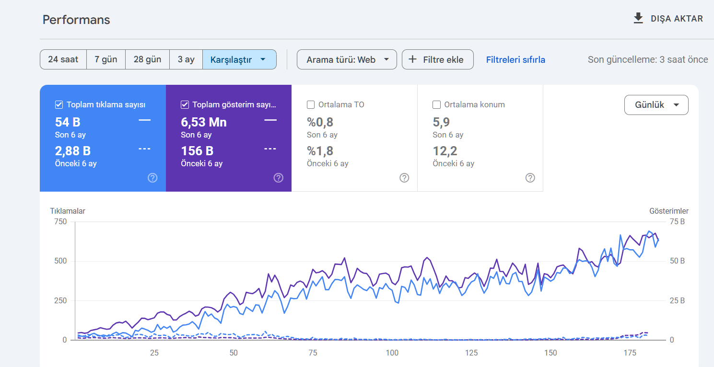Image resolution: width=714 pixels, height=367 pixels.
Task: Click the download icon beside DIŞA AKTAR
Action: (x=638, y=19)
